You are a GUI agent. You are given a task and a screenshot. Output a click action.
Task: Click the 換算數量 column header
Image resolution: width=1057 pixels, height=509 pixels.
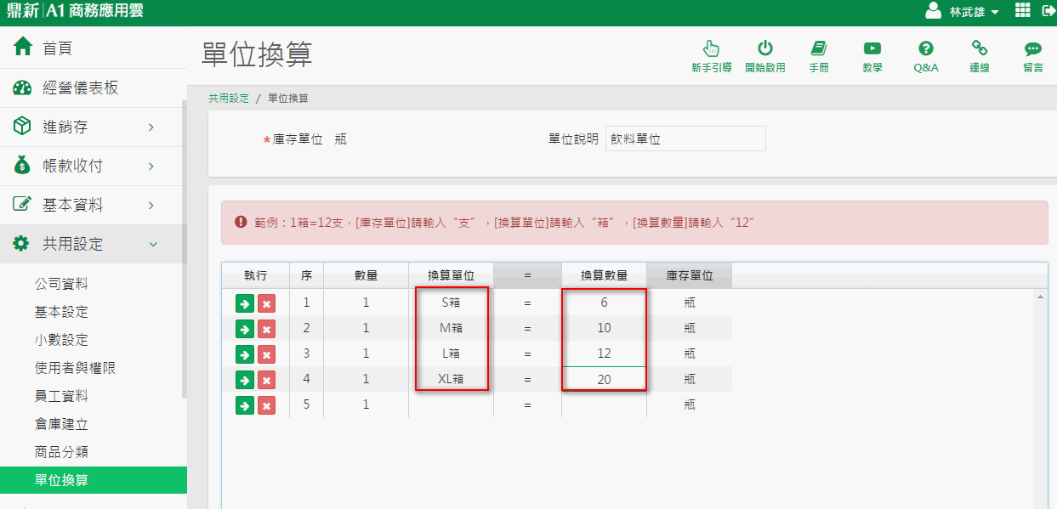pos(604,275)
